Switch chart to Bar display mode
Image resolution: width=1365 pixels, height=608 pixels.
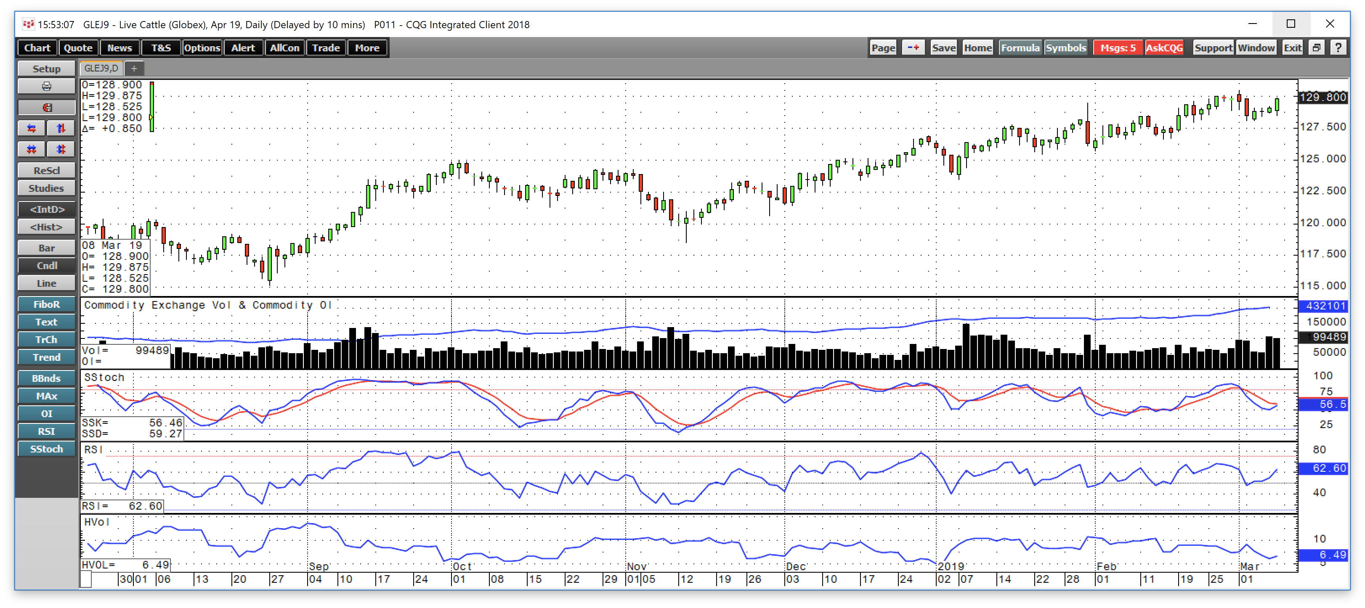(x=46, y=247)
